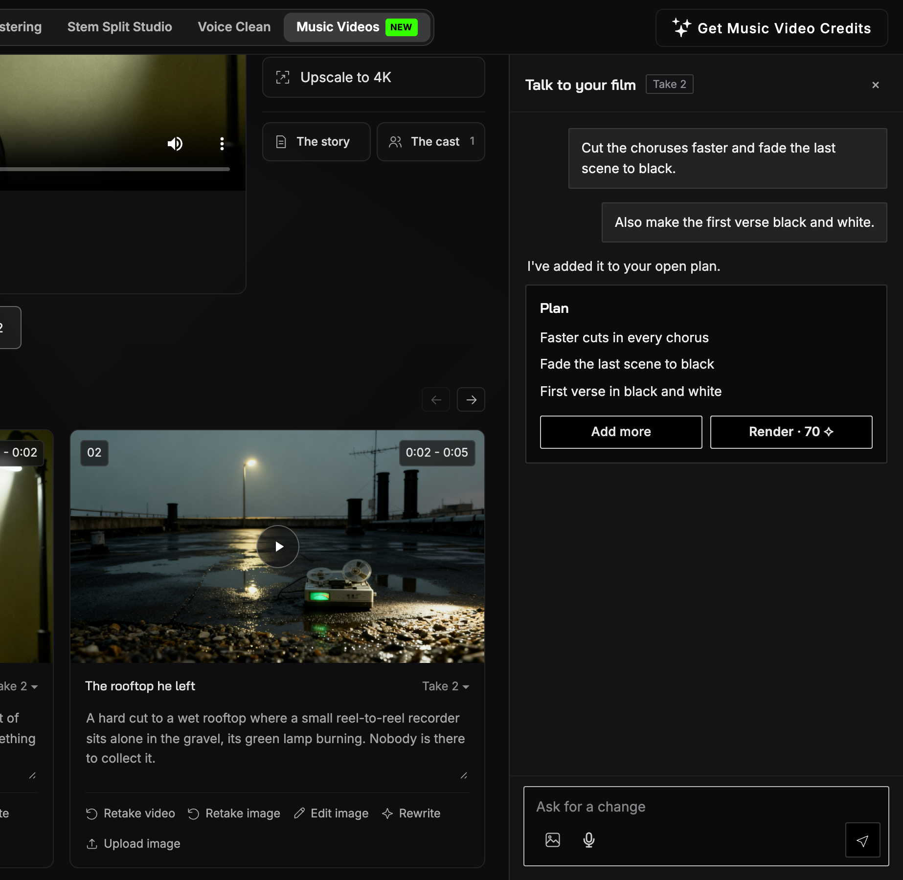Click Retake image for the rooftop scene
This screenshot has height=880, width=903.
[x=234, y=814]
